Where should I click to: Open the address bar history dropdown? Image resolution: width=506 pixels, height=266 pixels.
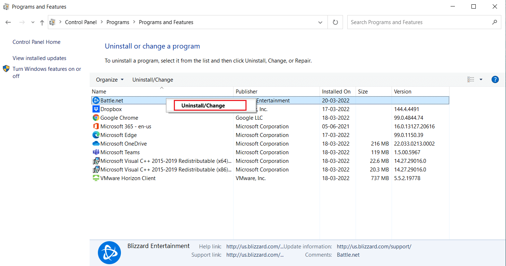[320, 22]
